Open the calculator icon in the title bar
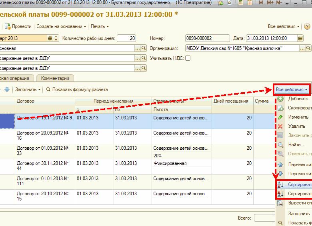 (x=240, y=2)
